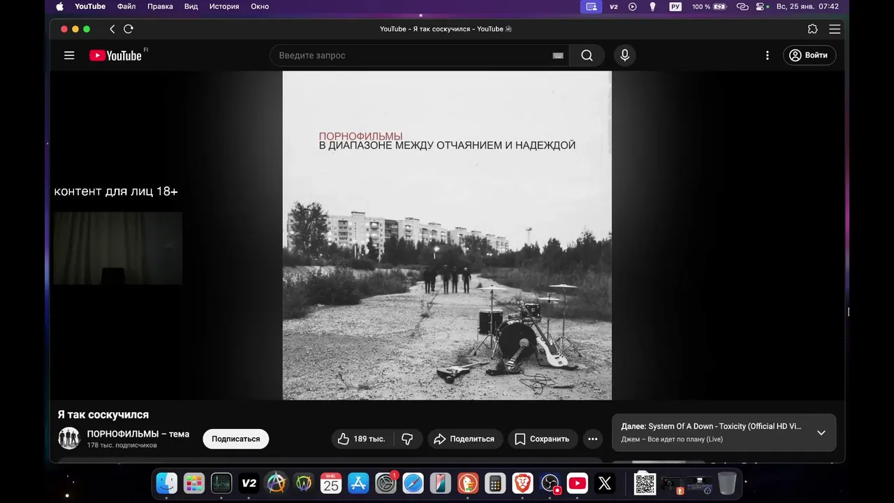Open OBS from the Dock
This screenshot has height=503, width=894.
pos(550,483)
